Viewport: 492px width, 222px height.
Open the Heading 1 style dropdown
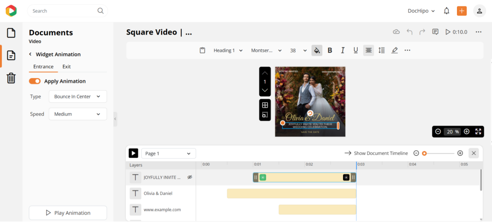click(228, 50)
